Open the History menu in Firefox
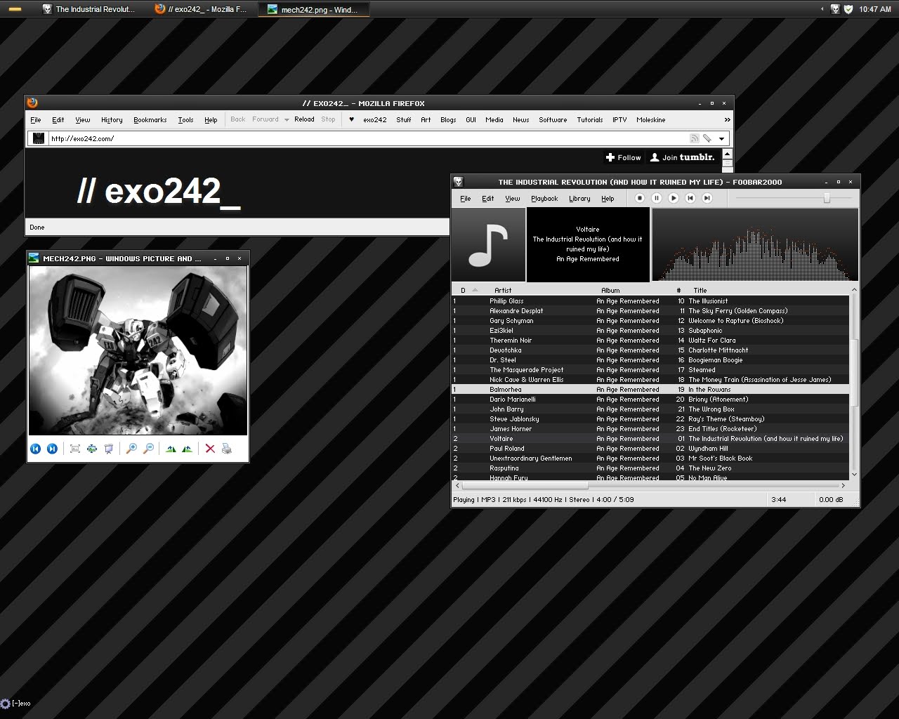This screenshot has height=719, width=899. click(x=112, y=120)
